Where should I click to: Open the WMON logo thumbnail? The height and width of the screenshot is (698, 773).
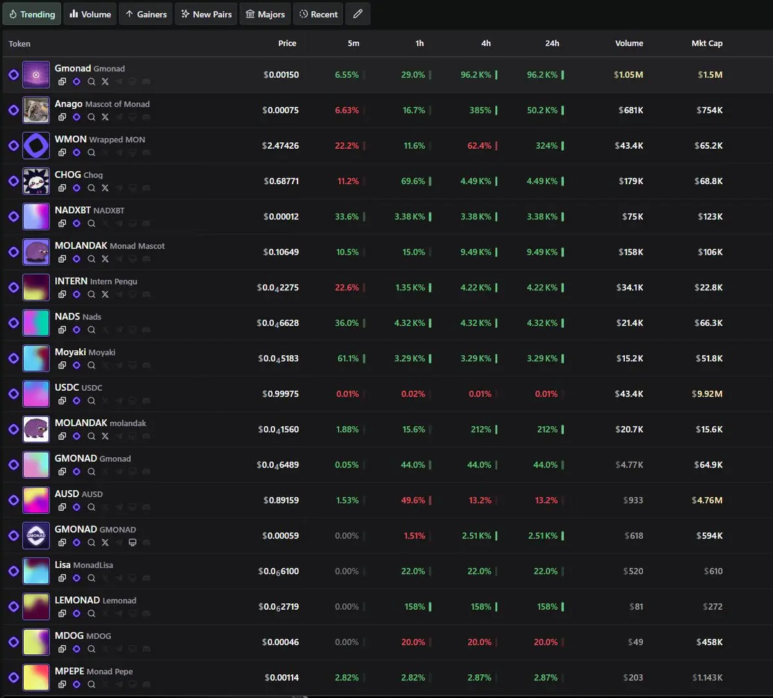point(36,146)
